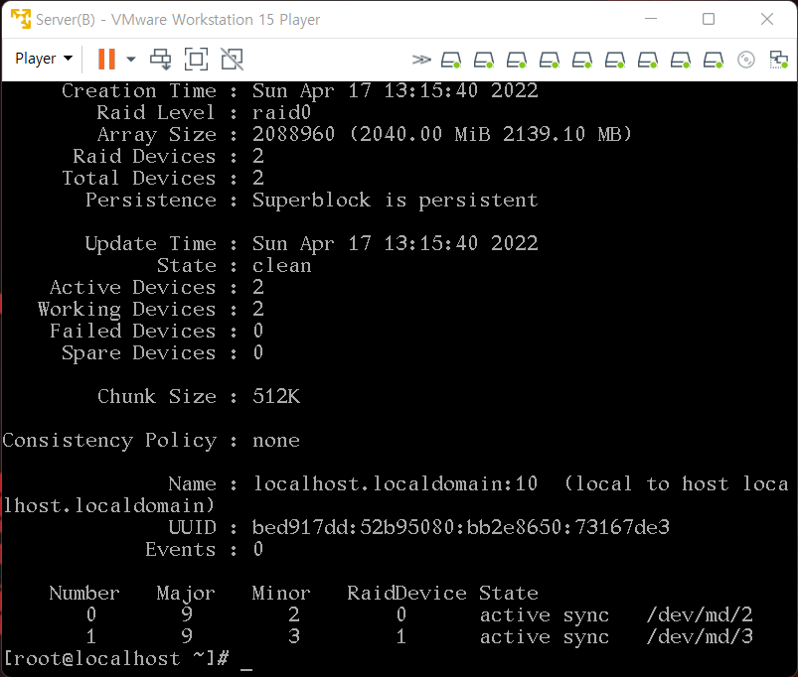The height and width of the screenshot is (677, 798).
Task: Open the Player menu
Action: click(44, 59)
